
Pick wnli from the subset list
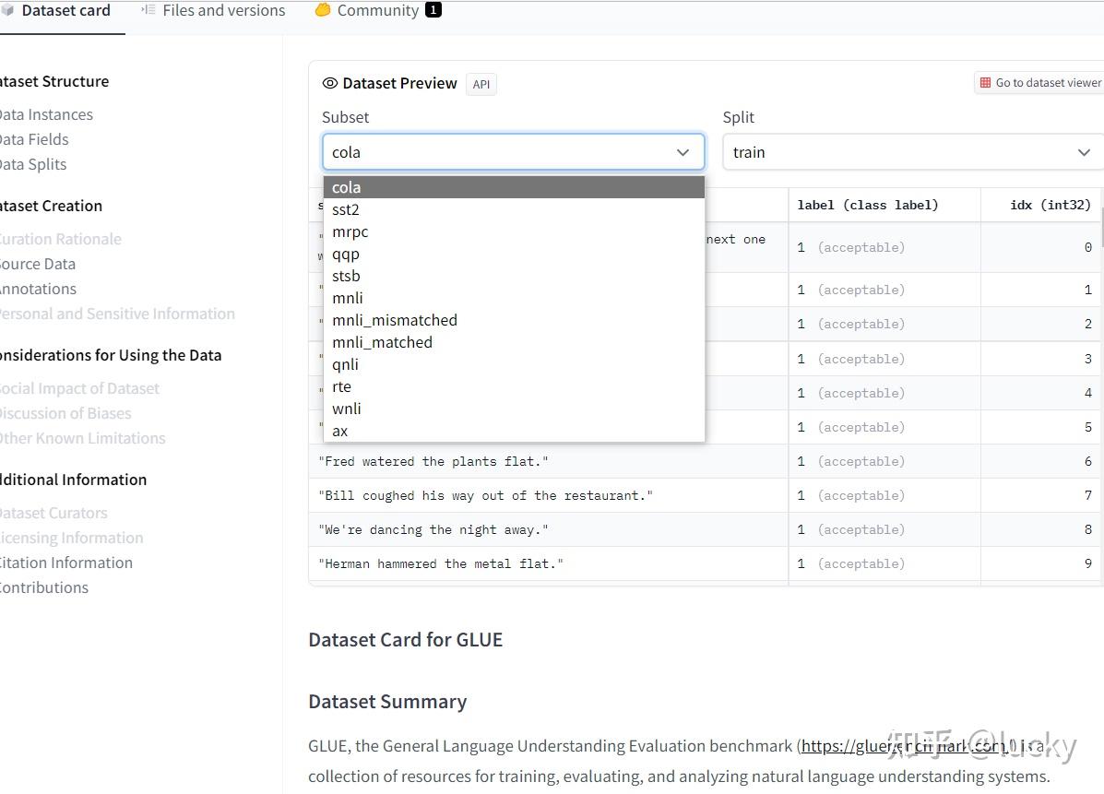coord(514,409)
